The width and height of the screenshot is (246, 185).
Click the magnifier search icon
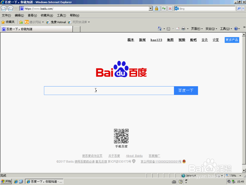[239, 9]
